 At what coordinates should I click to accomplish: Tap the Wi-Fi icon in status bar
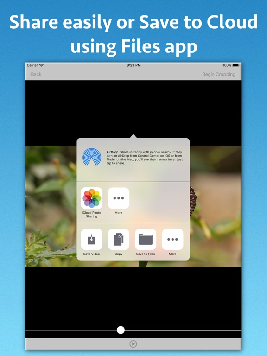[41, 65]
